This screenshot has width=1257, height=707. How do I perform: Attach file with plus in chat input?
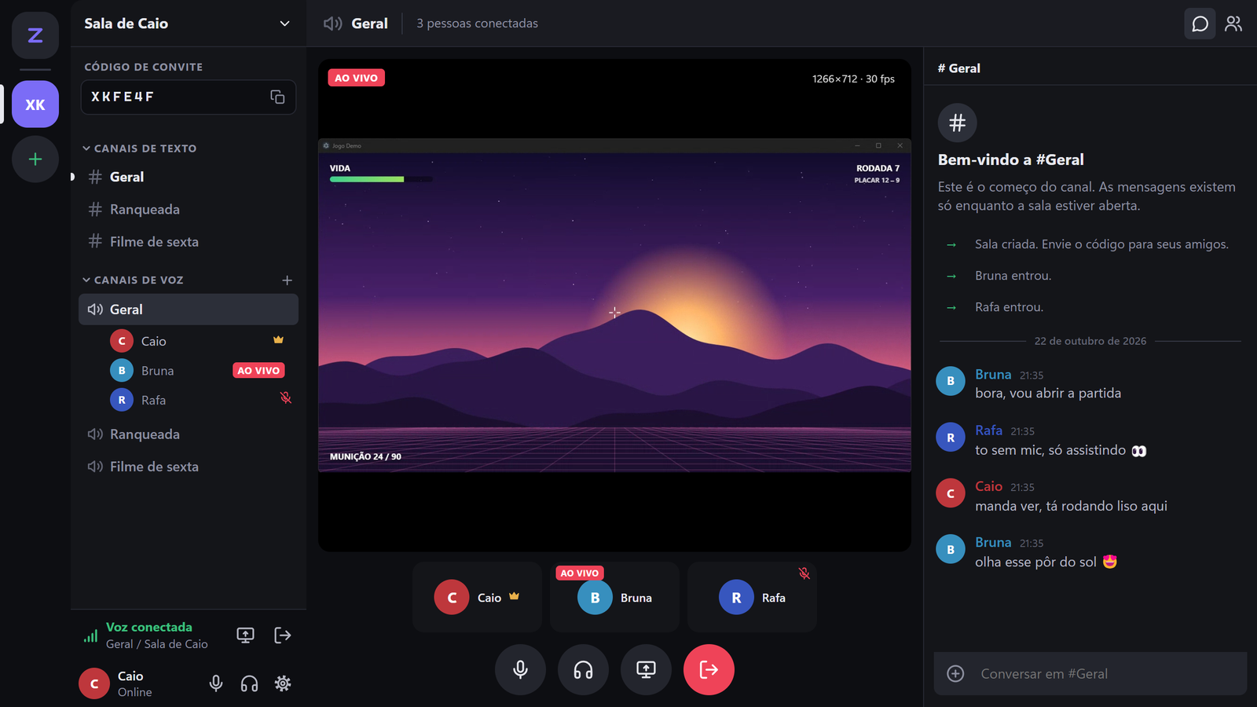point(955,673)
